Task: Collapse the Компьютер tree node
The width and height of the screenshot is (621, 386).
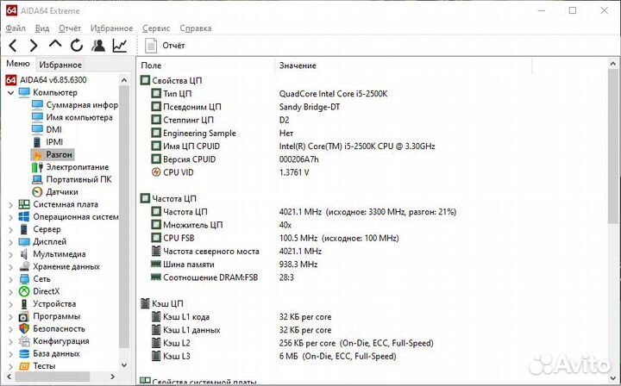Action: pyautogui.click(x=10, y=92)
